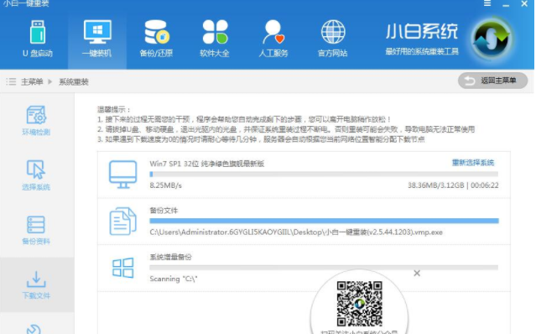
Task: Click the documents icon beside 备份文件
Action: [x=123, y=222]
